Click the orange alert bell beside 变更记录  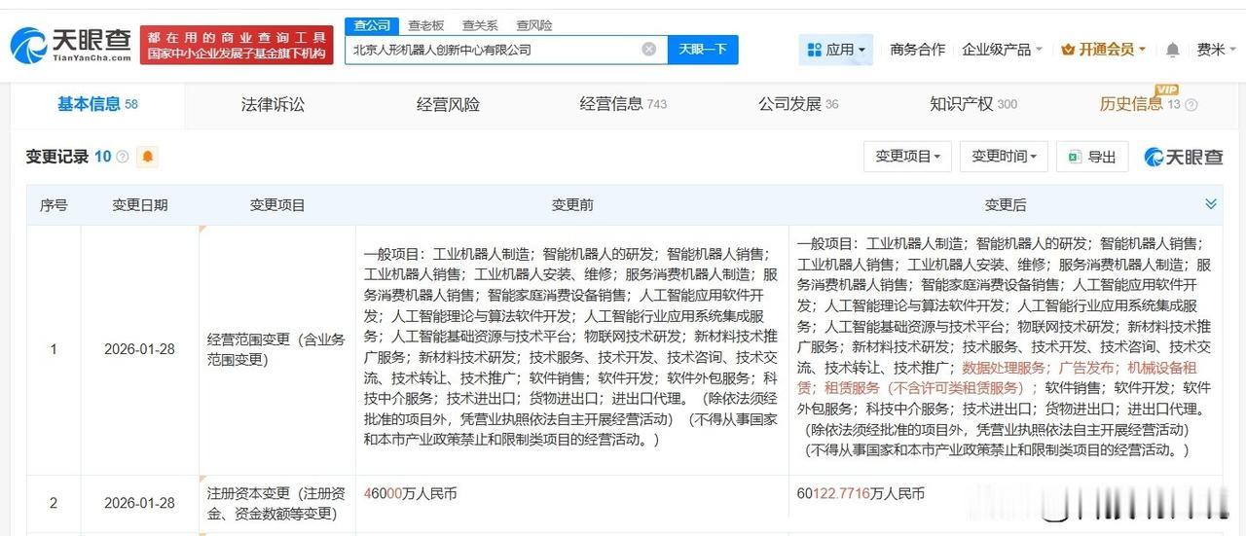click(147, 157)
